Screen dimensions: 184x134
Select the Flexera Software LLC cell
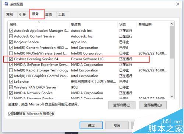(x=87, y=59)
